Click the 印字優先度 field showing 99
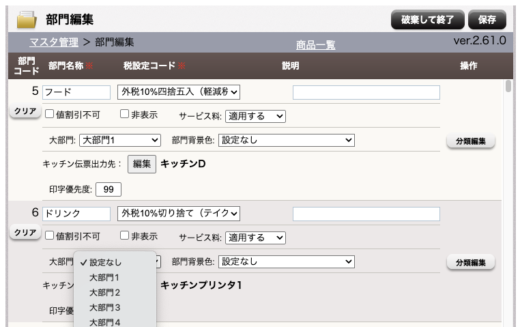Screen dimensions: 520x327 click(x=108, y=189)
